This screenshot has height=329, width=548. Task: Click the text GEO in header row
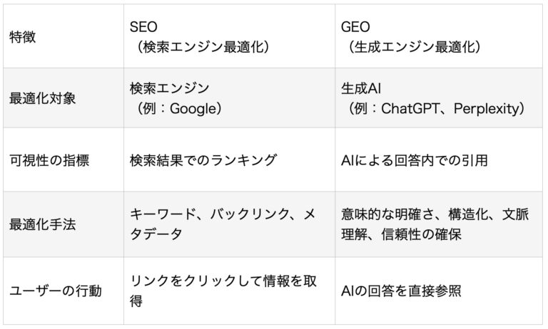click(355, 27)
